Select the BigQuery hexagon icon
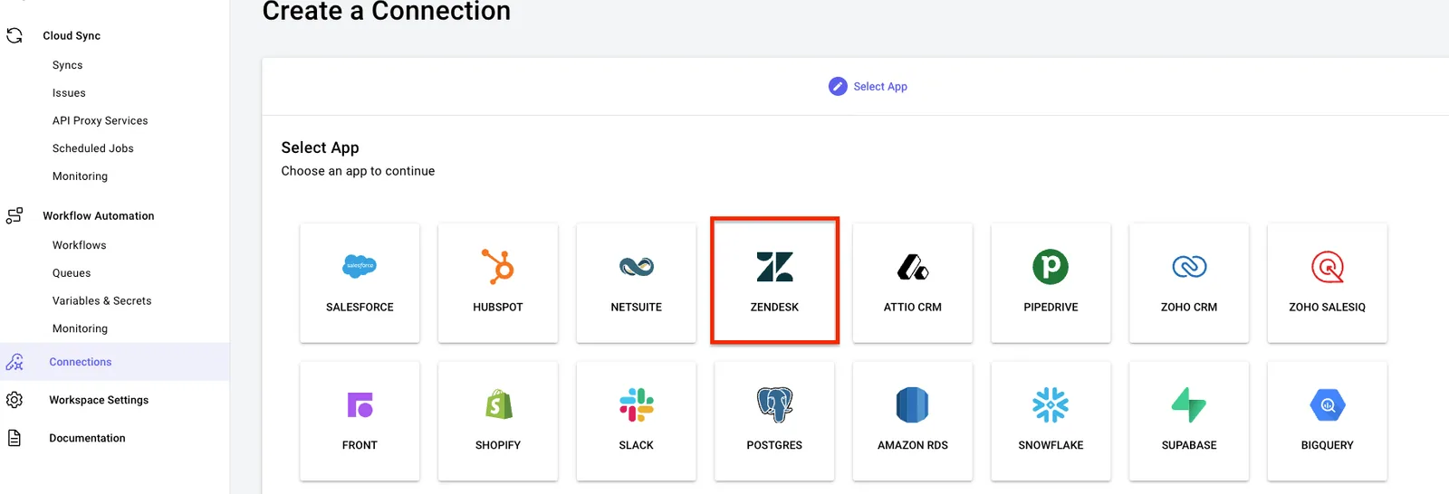The height and width of the screenshot is (494, 1449). [x=1328, y=404]
